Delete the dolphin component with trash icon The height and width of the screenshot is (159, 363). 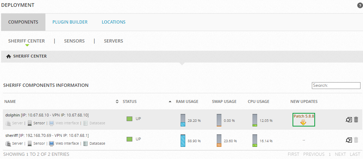[x=356, y=120]
